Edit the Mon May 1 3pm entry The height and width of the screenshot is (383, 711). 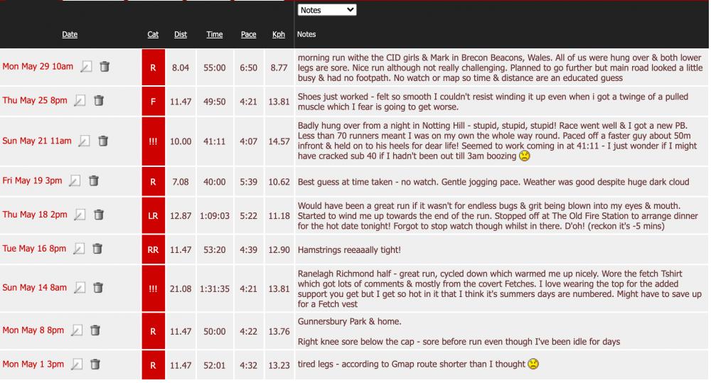point(77,364)
